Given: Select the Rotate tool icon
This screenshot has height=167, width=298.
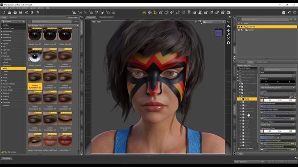Looking at the screenshot, I should 166,13.
